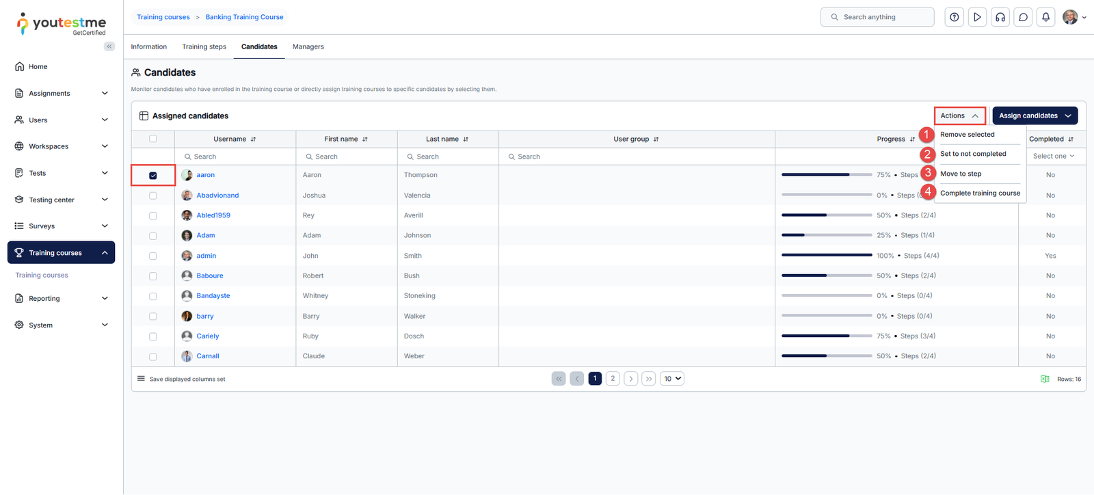Toggle the select-all checkbox in table header
The height and width of the screenshot is (495, 1094).
click(x=153, y=139)
